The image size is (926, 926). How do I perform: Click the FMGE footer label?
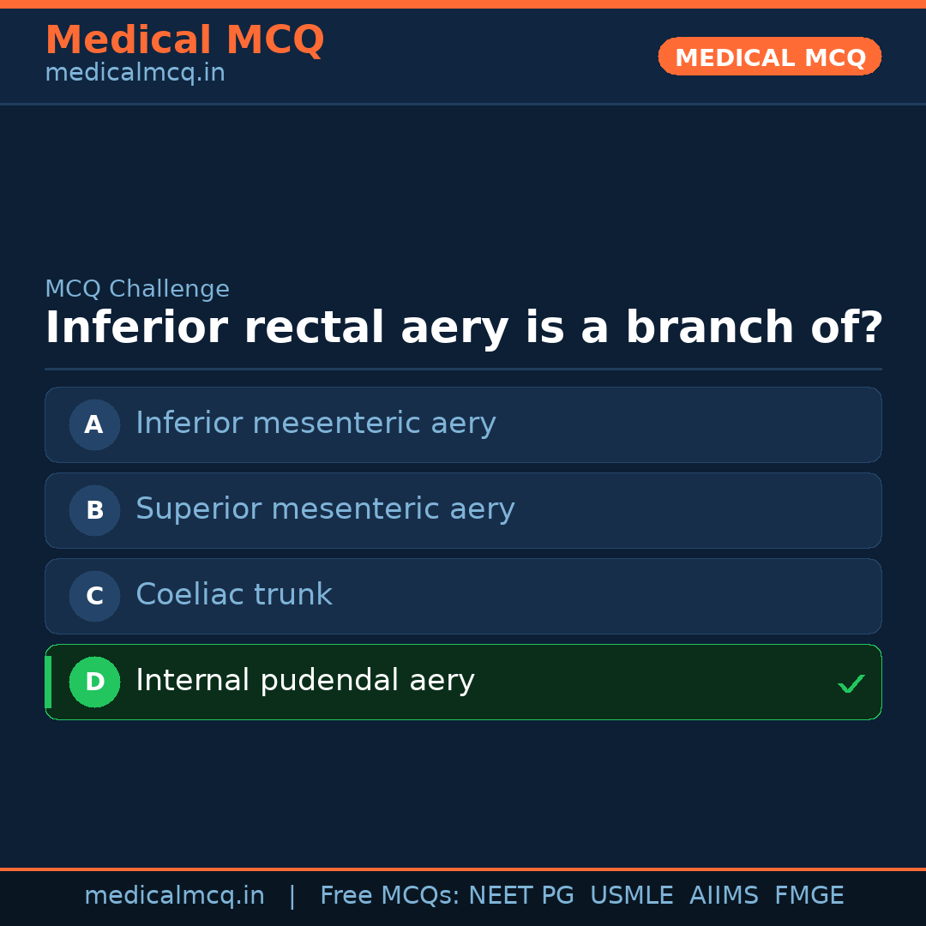(809, 896)
